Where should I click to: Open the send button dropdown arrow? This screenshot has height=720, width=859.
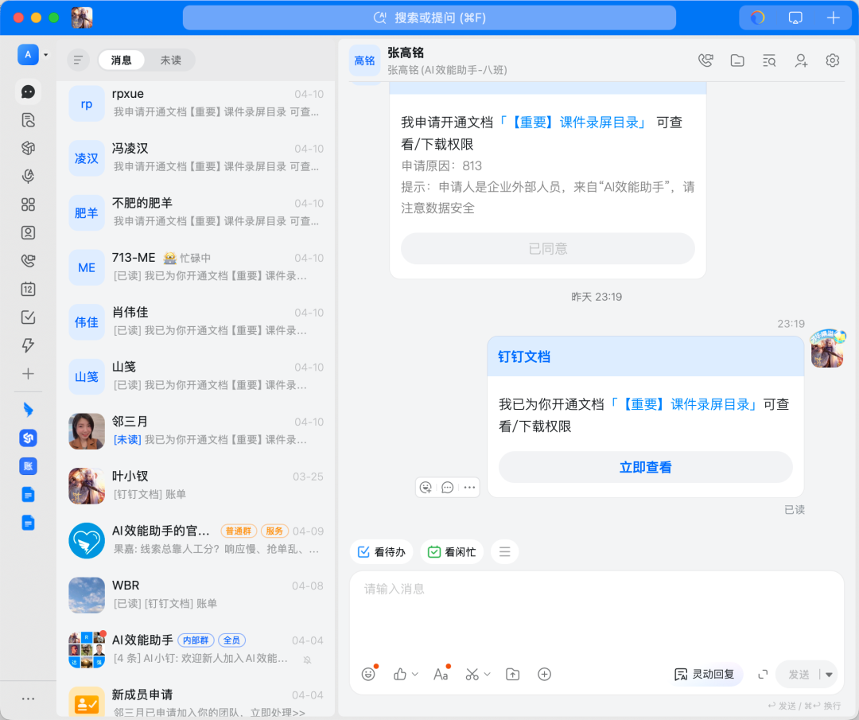830,674
